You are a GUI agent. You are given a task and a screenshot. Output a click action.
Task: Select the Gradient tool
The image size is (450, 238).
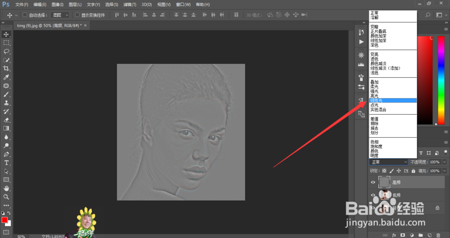click(6, 129)
